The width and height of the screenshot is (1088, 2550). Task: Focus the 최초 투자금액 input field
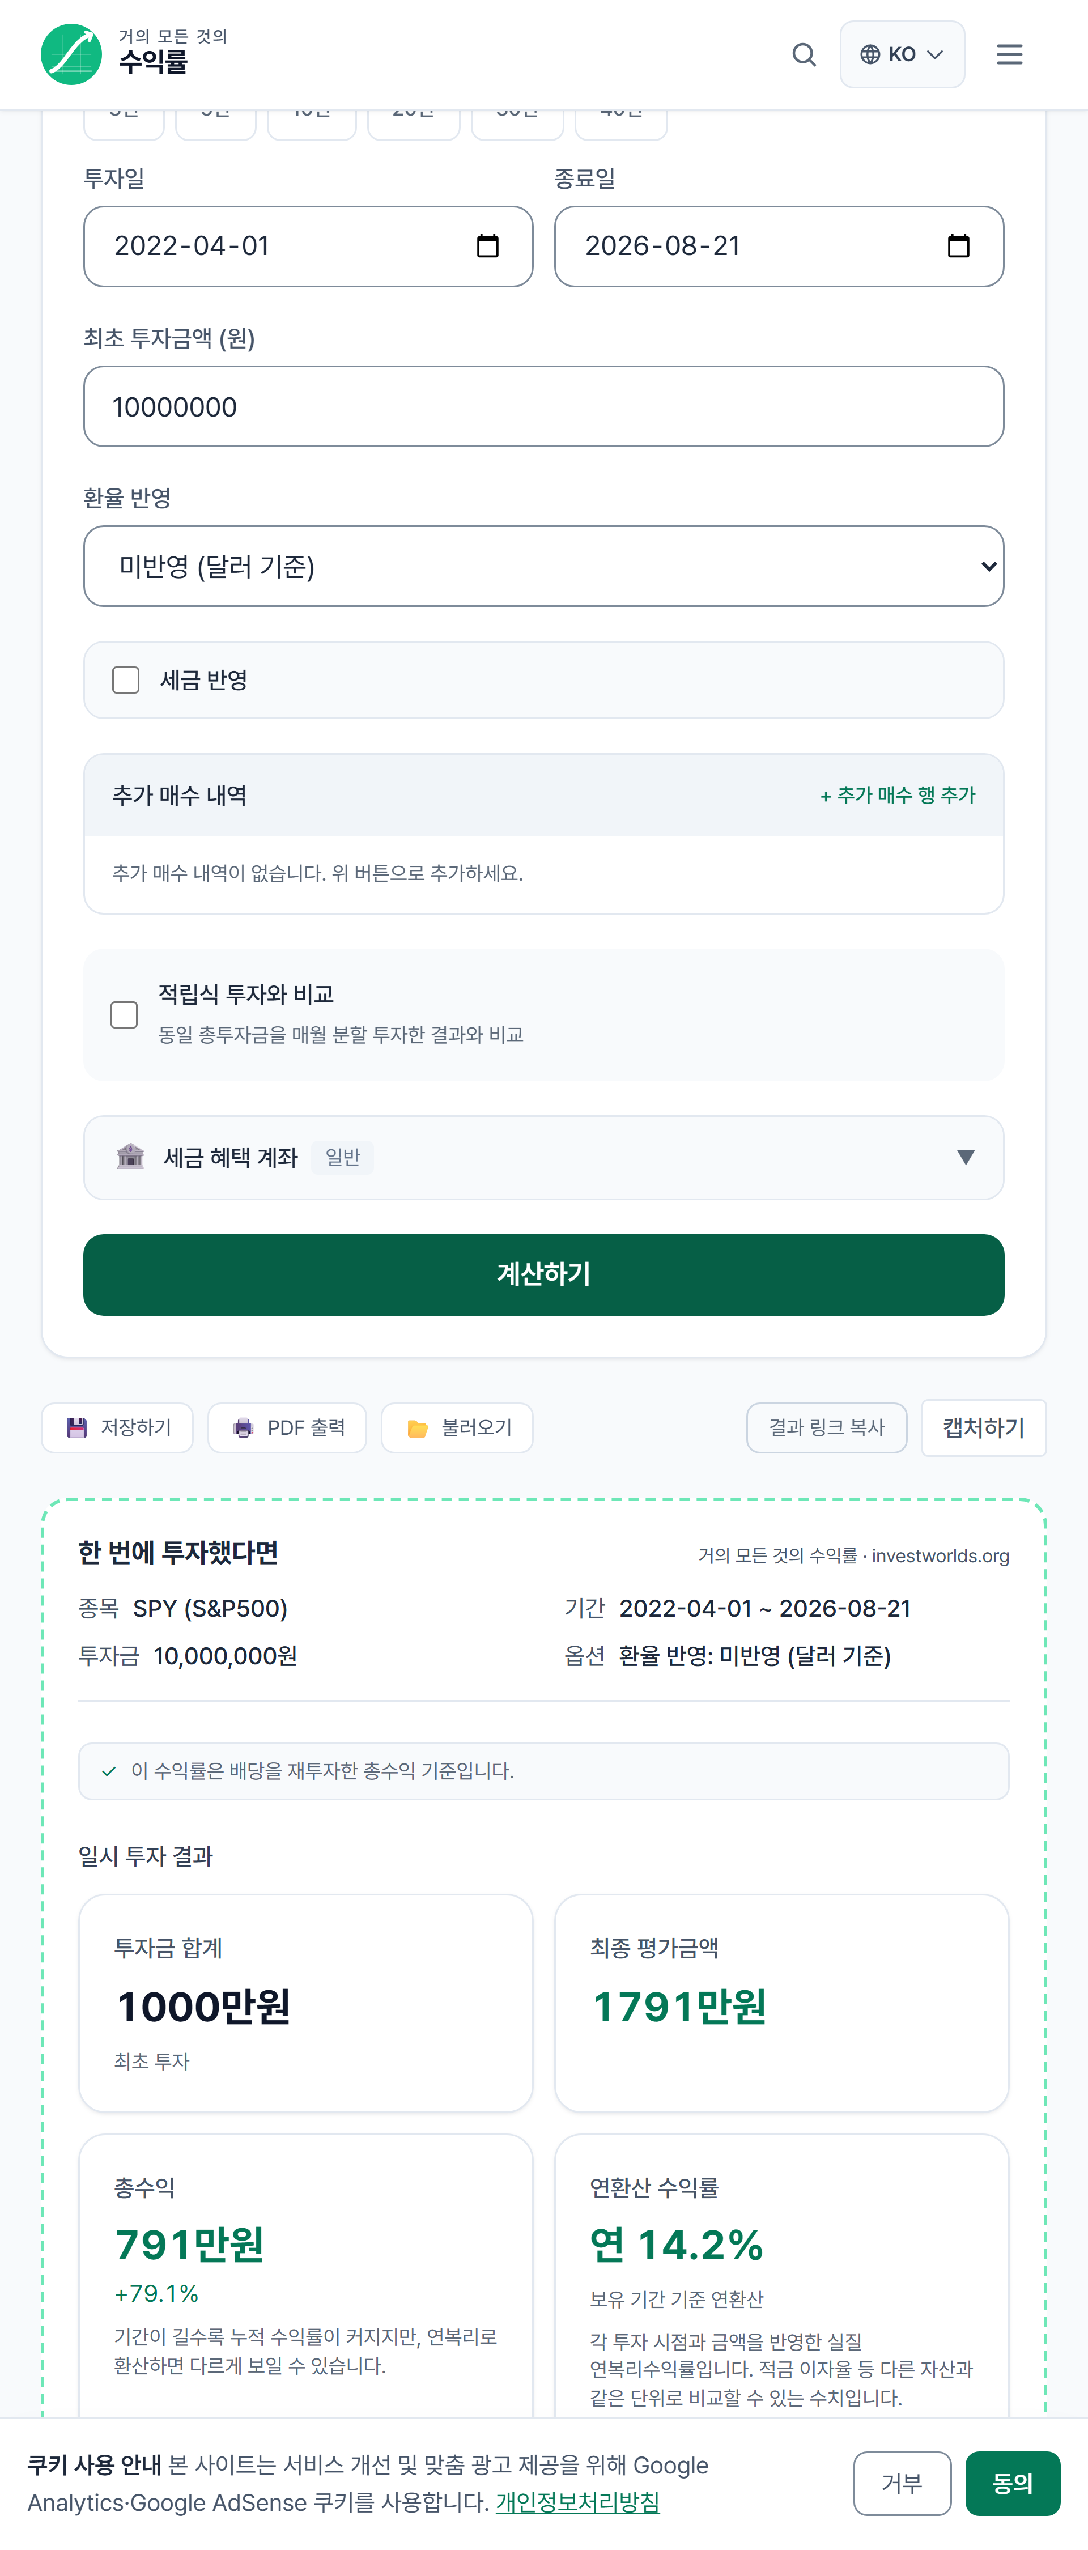coord(543,407)
